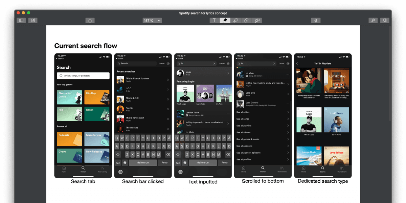The height and width of the screenshot is (203, 406).
Task: Remove 'This Is Kanye West' recent search
Action: tap(168, 119)
